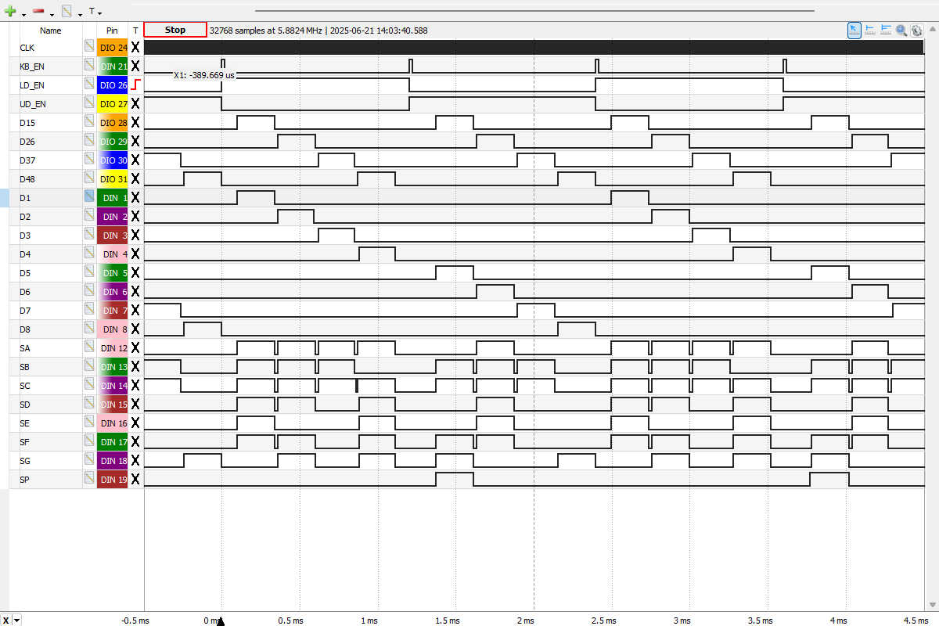Image resolution: width=939 pixels, height=626 pixels.
Task: Click the orange DIO 24 pin color swatch
Action: click(112, 47)
